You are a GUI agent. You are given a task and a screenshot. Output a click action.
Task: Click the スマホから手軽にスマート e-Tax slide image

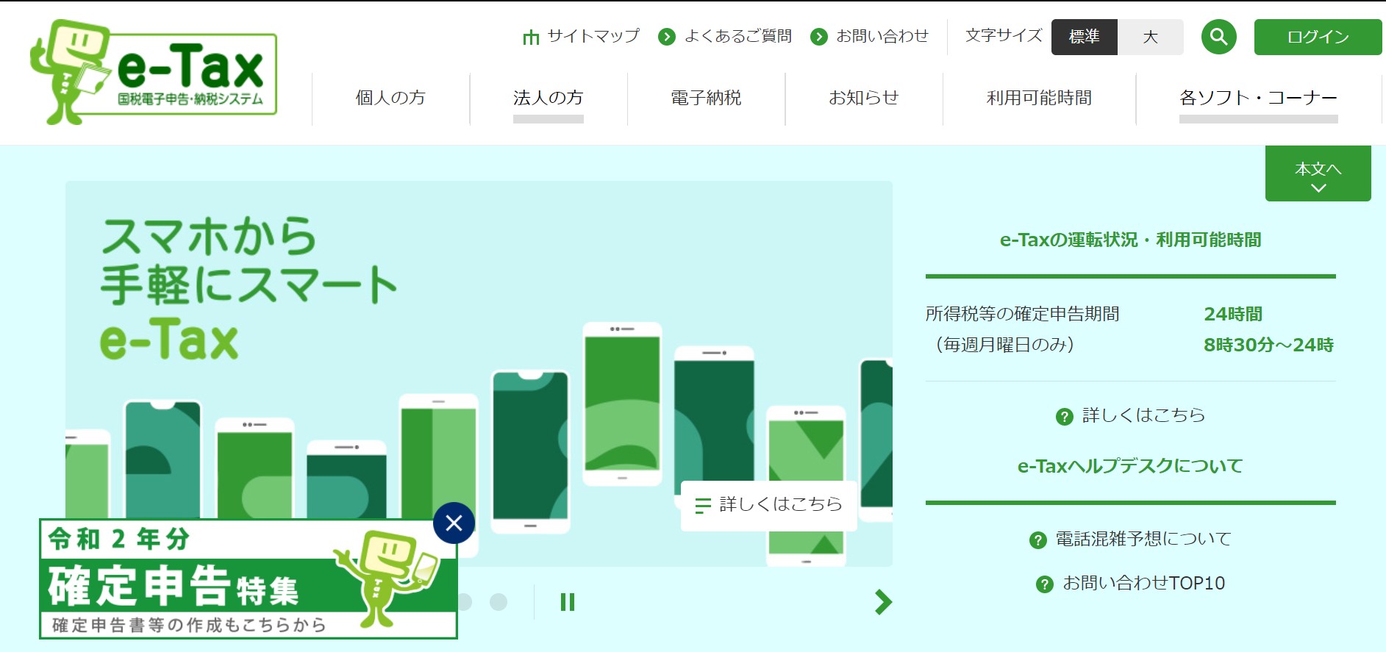[x=479, y=373]
